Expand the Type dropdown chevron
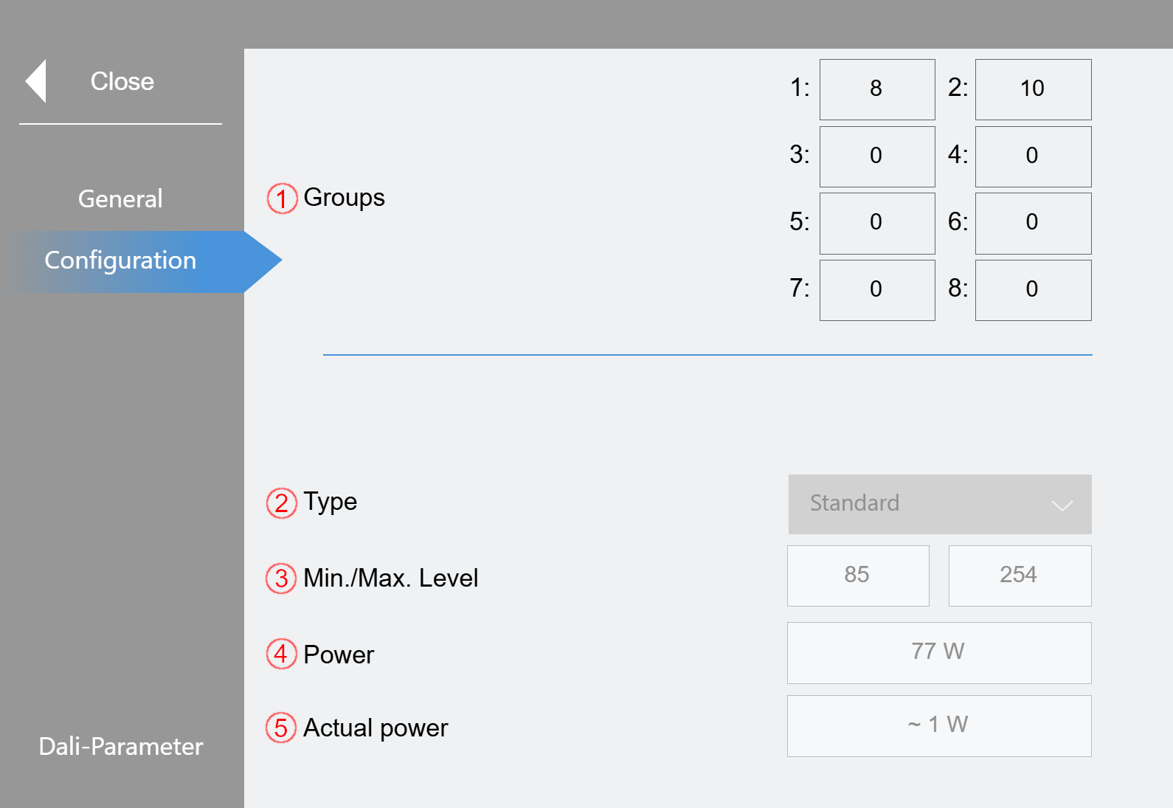Viewport: 1173px width, 808px height. pos(1062,505)
